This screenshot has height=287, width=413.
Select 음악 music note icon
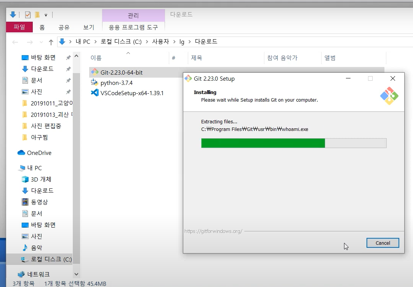tap(25, 247)
